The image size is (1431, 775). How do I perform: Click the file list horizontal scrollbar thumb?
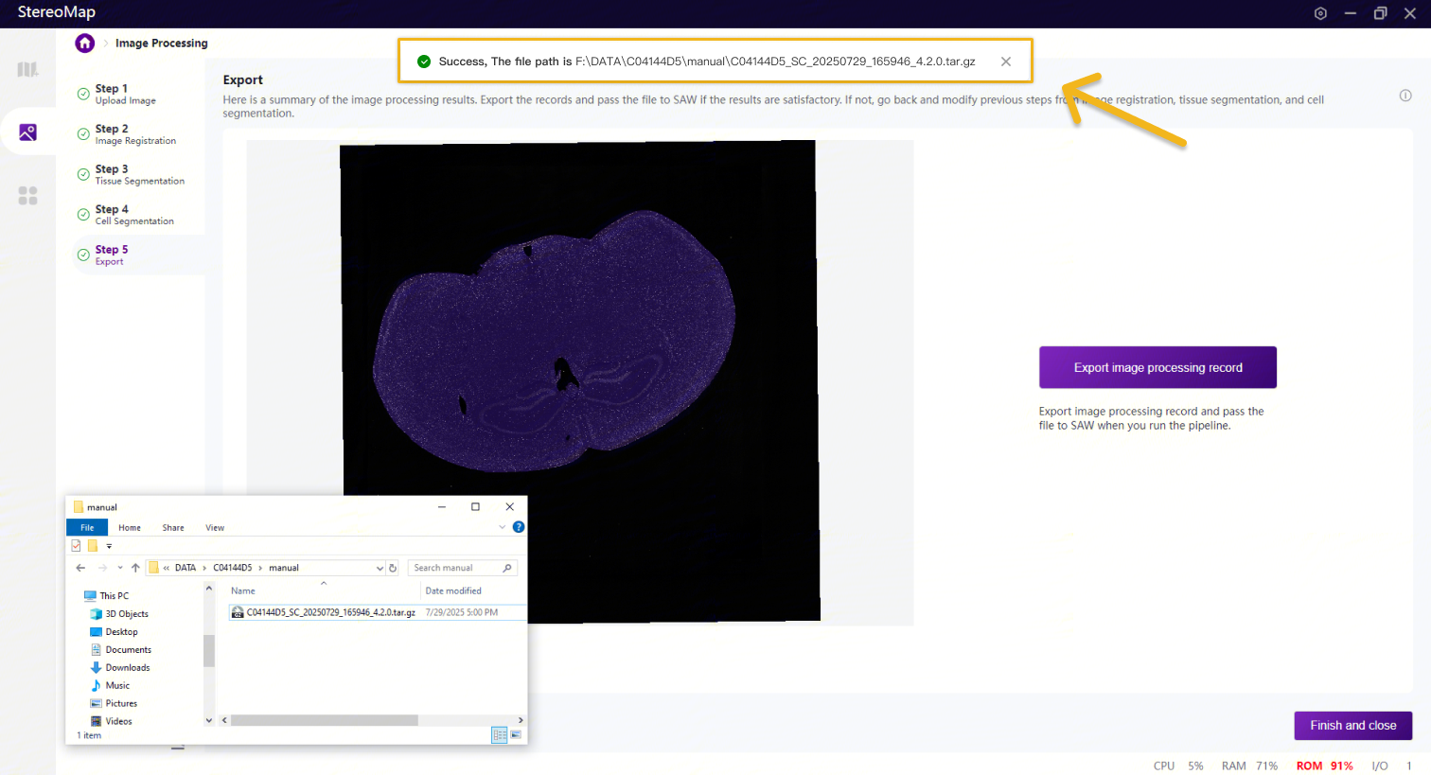325,720
